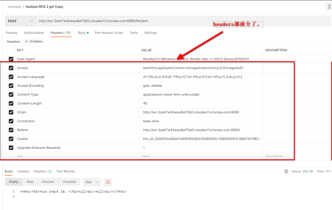Open response Cookies tab
332x210 pixels.
(x=23, y=171)
